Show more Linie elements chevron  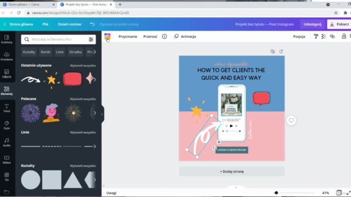pos(95,146)
